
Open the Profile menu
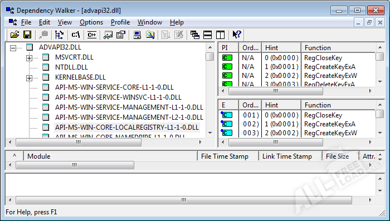(x=120, y=22)
